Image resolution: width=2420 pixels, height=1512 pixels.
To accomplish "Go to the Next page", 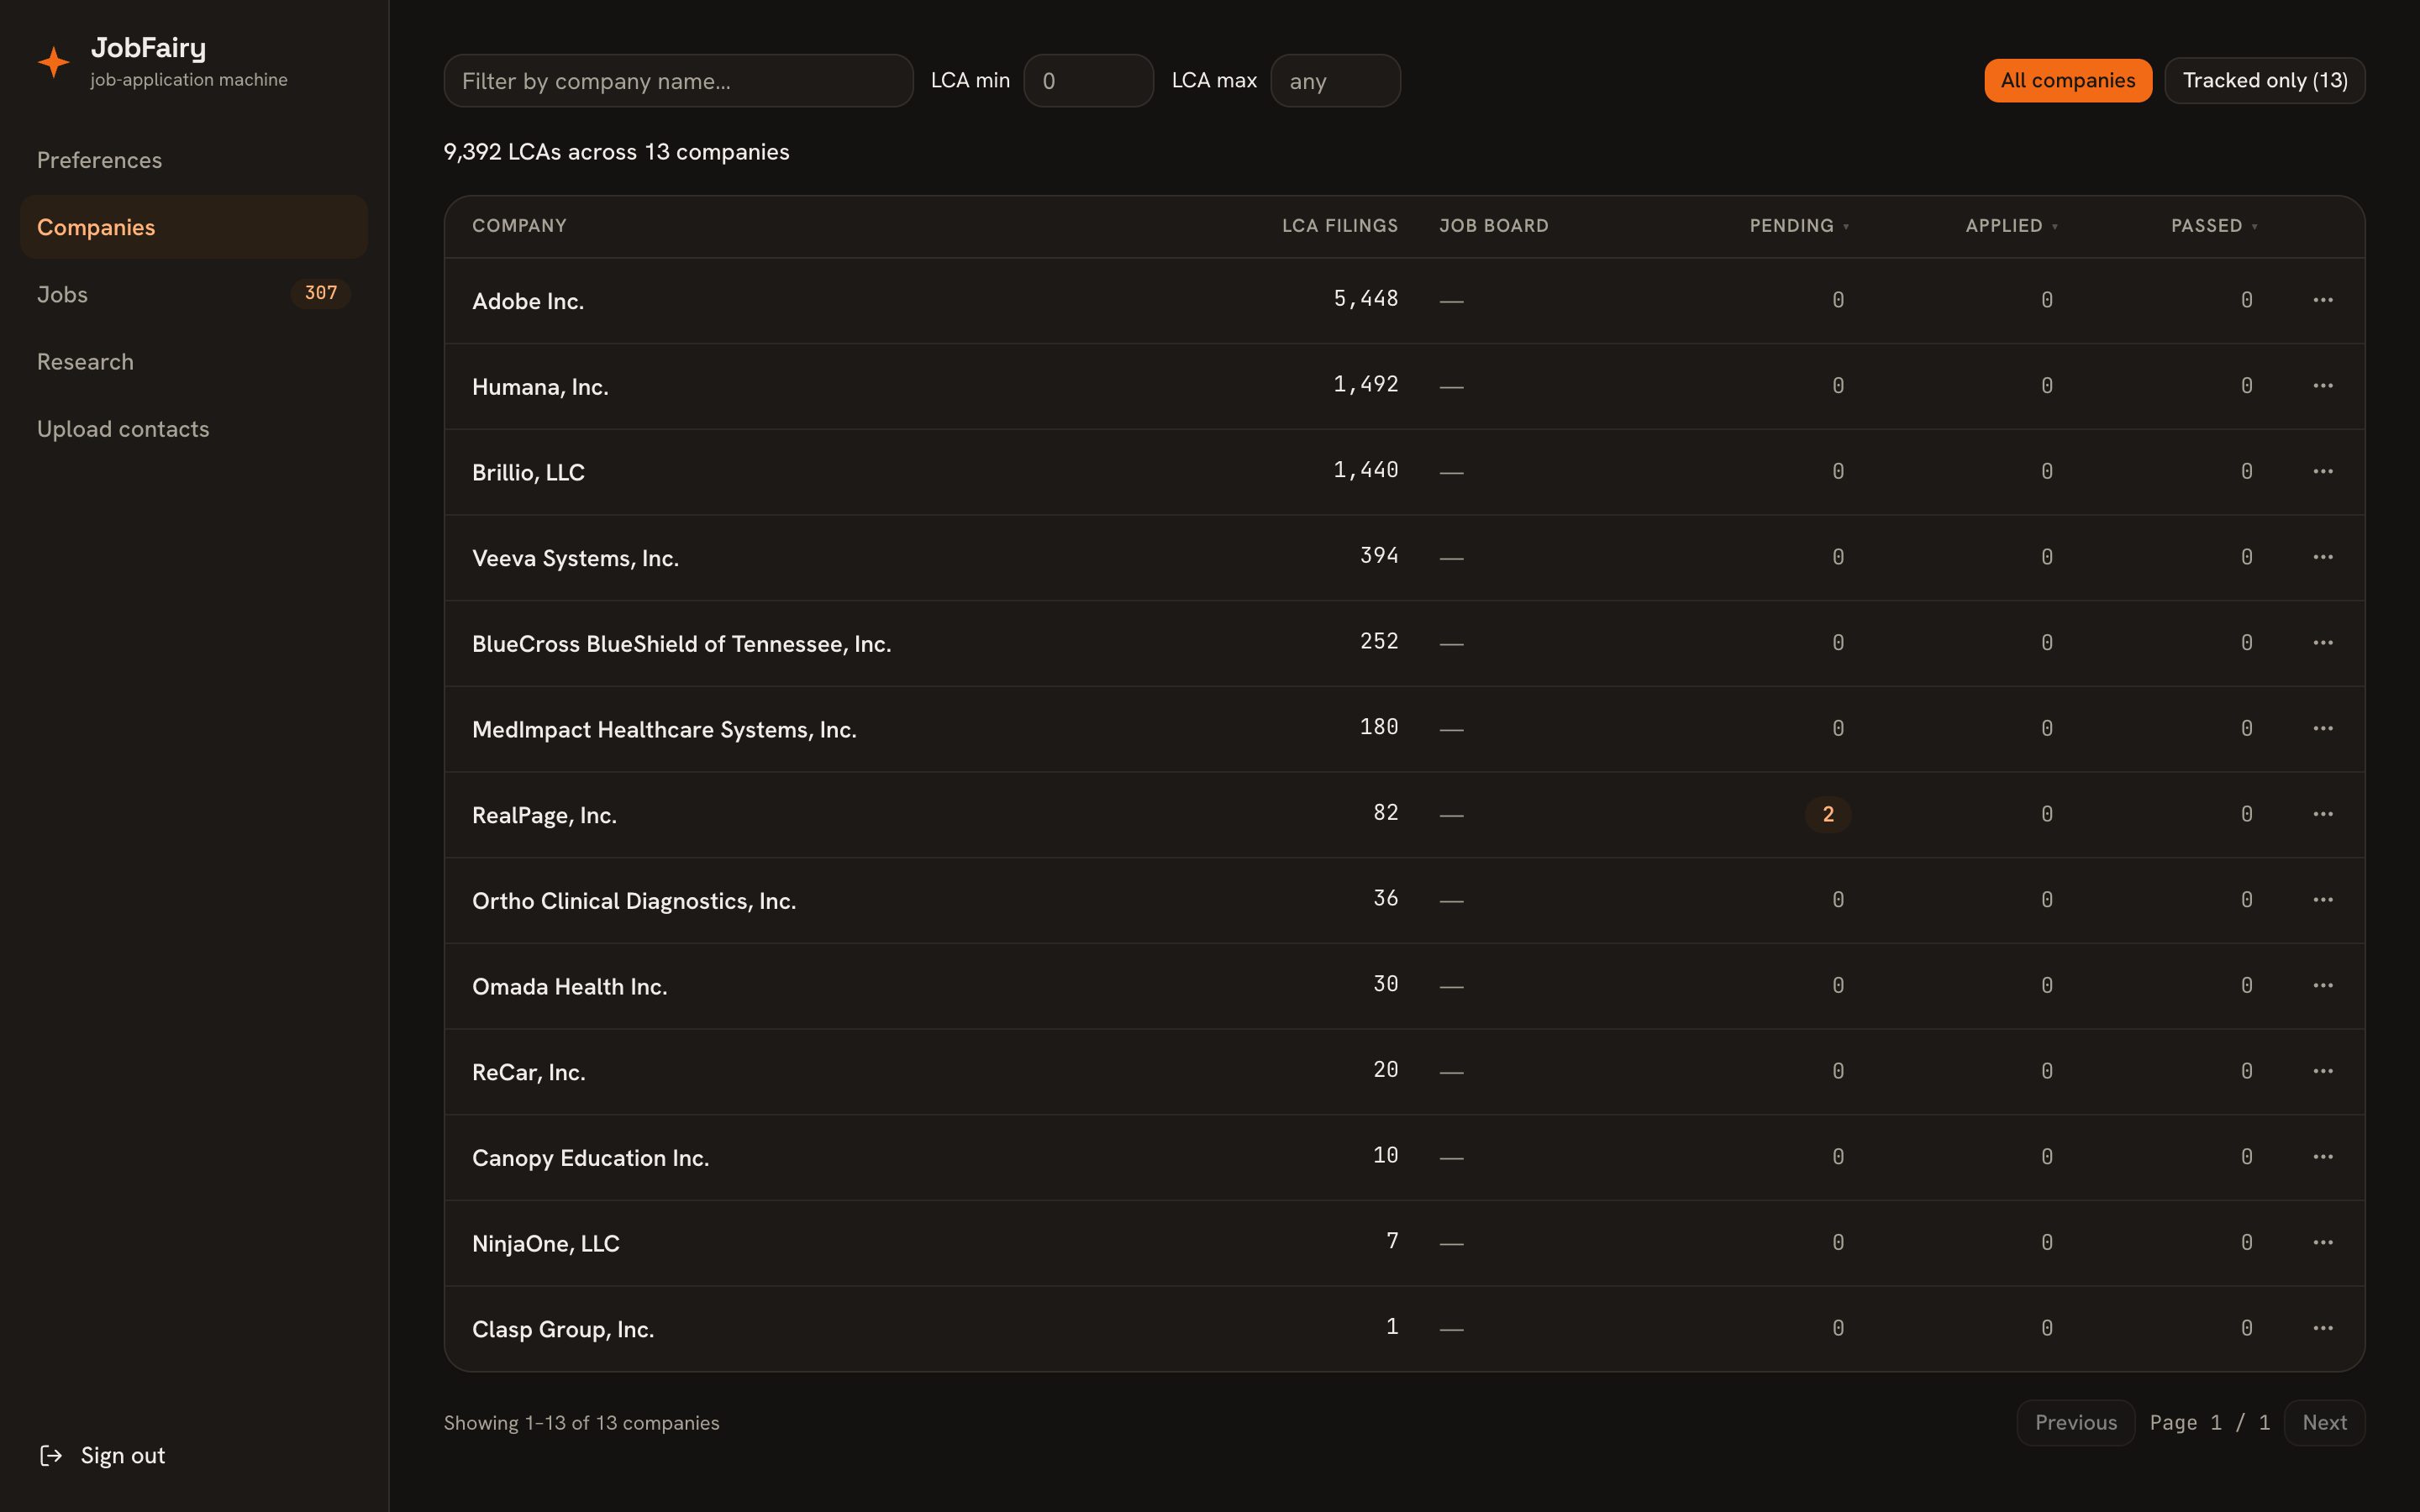I will [2324, 1422].
